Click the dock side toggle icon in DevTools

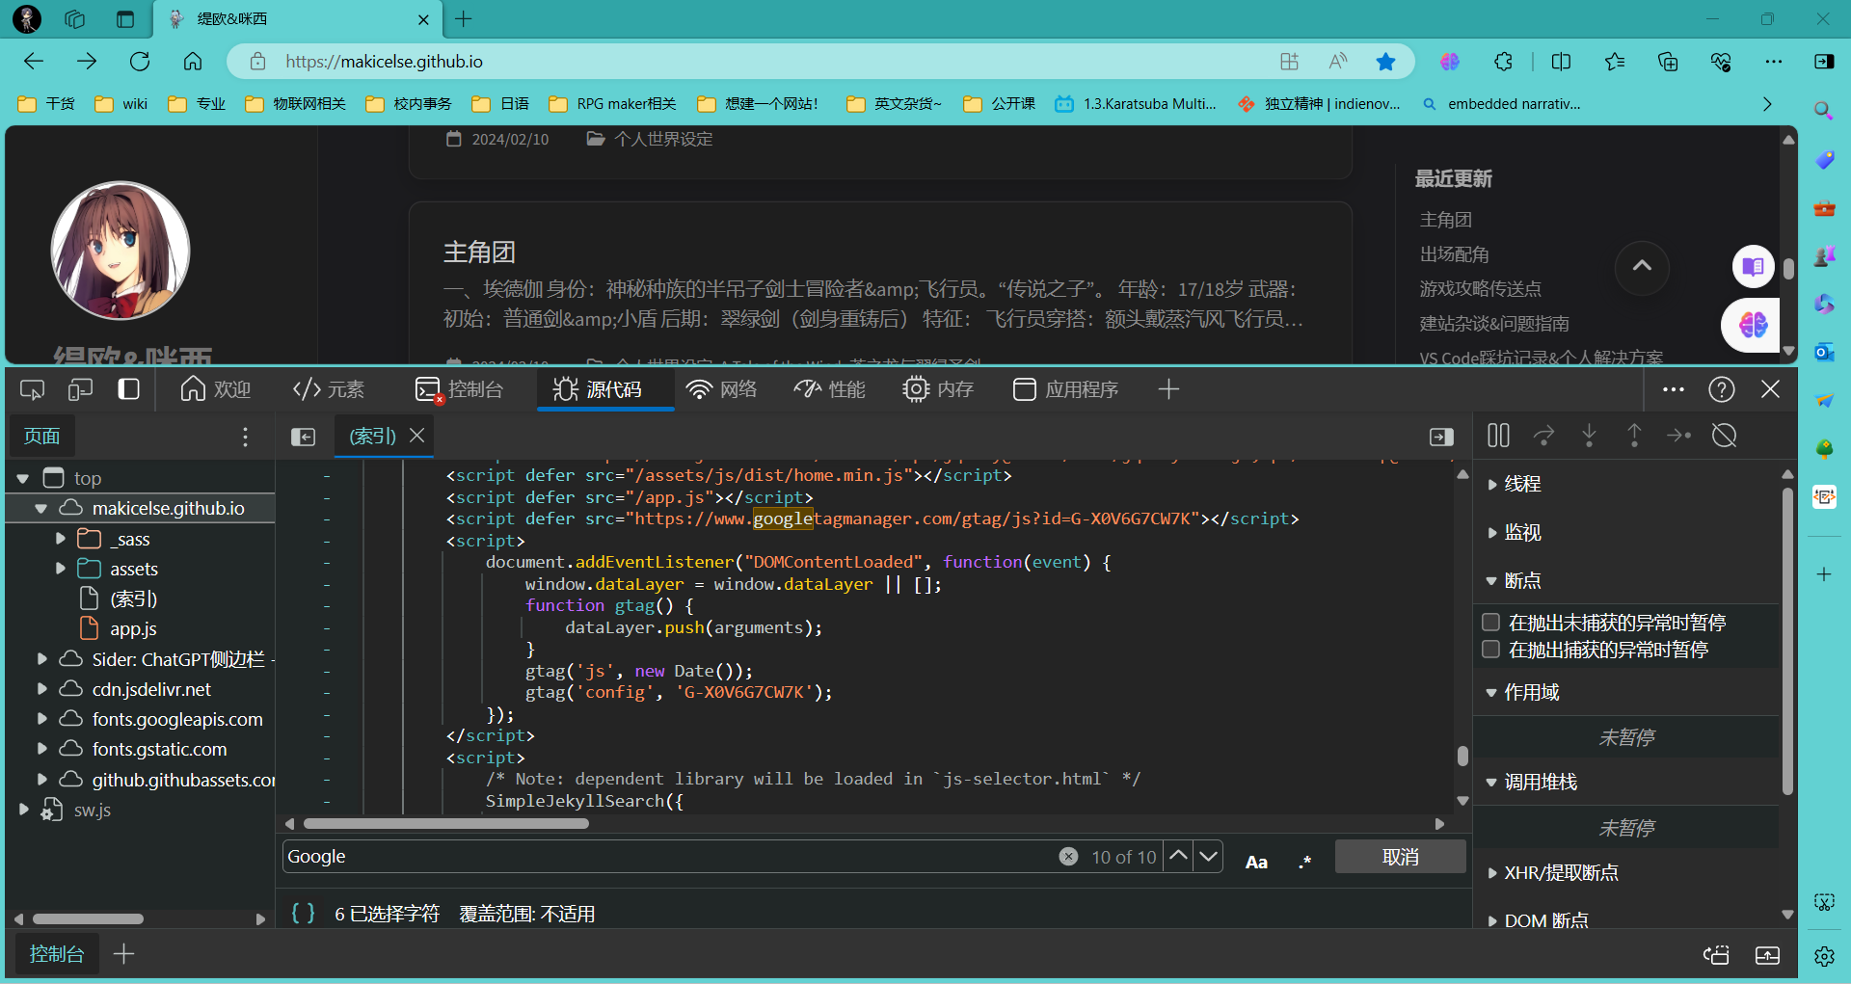[128, 389]
